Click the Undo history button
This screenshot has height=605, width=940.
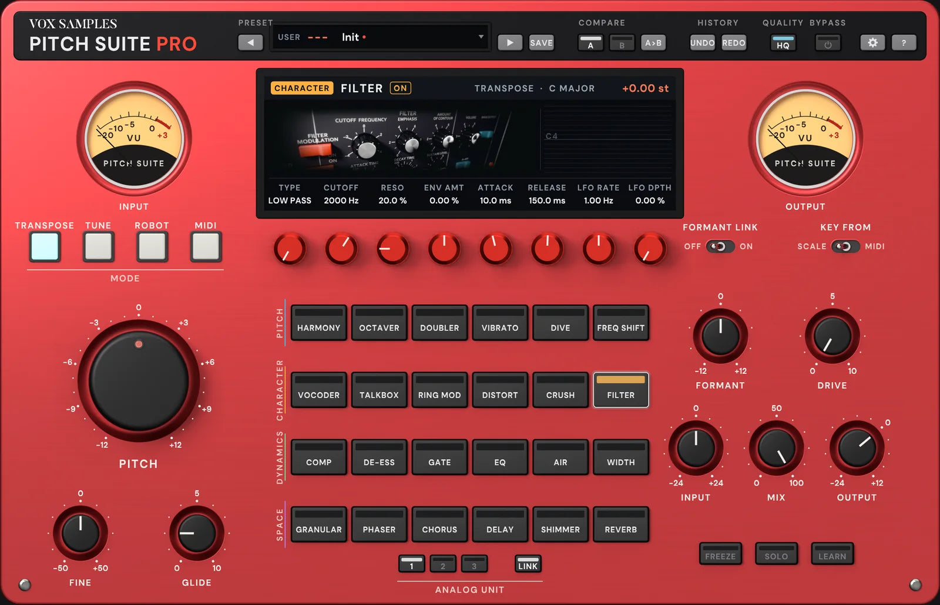coord(703,43)
